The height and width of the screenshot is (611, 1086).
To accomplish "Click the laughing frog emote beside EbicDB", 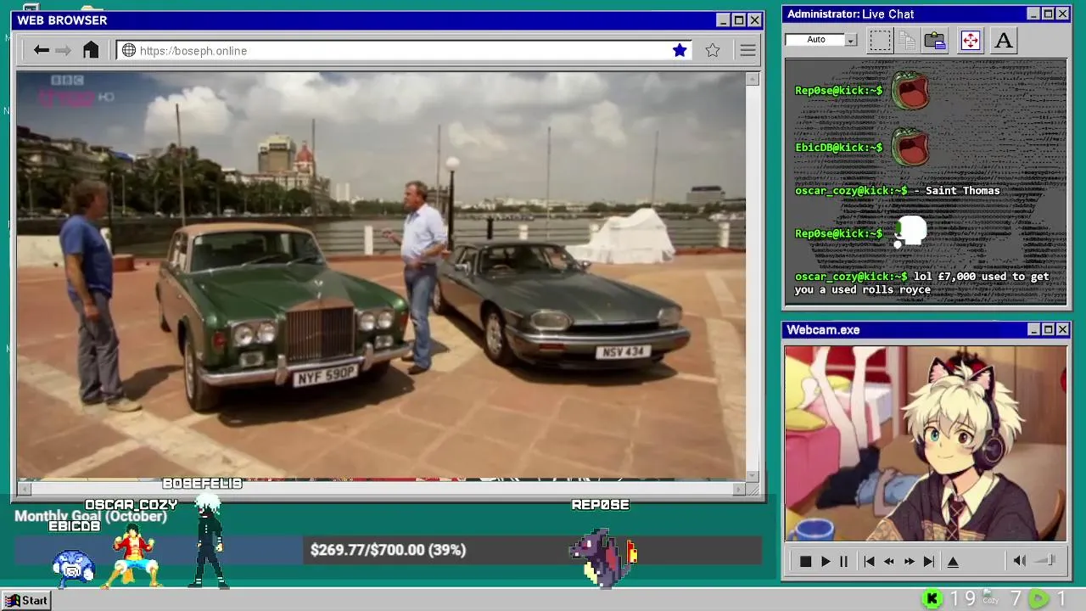I will point(910,147).
